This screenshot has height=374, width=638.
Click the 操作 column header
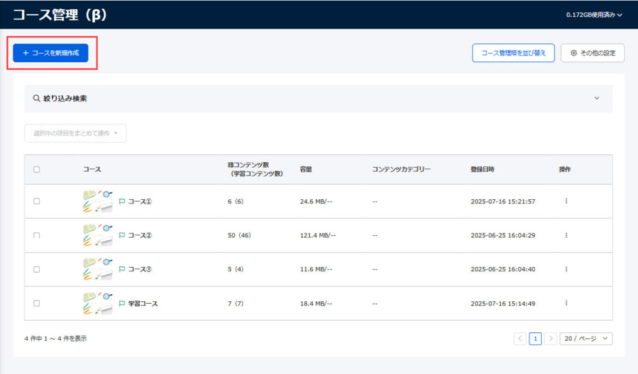[564, 169]
